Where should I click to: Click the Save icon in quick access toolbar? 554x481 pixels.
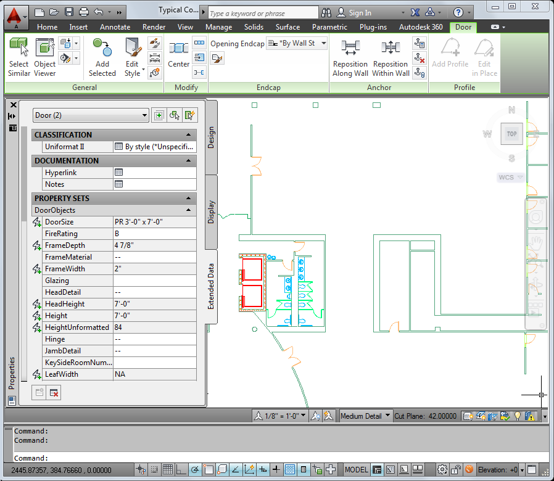pos(69,13)
